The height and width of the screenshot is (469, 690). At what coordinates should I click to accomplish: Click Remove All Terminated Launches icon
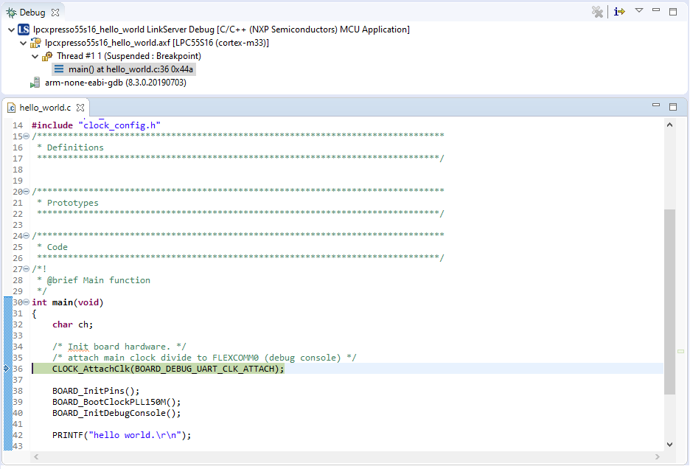tap(597, 12)
